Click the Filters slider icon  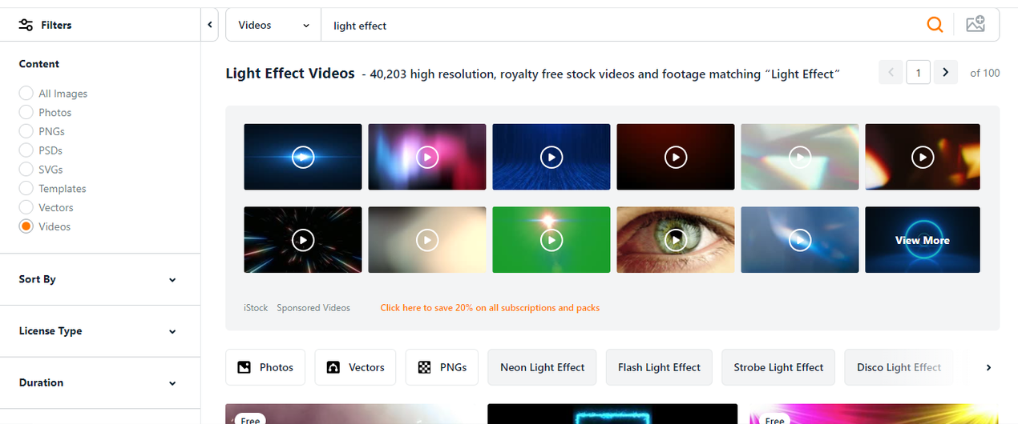(x=26, y=25)
